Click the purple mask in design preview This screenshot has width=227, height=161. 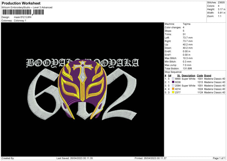(x=82, y=90)
